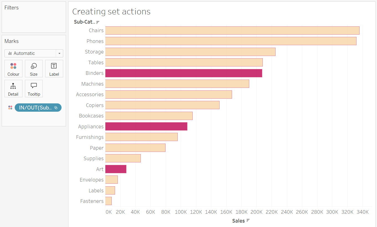
Task: Open the Tooltip marks card
Action: pyautogui.click(x=34, y=88)
